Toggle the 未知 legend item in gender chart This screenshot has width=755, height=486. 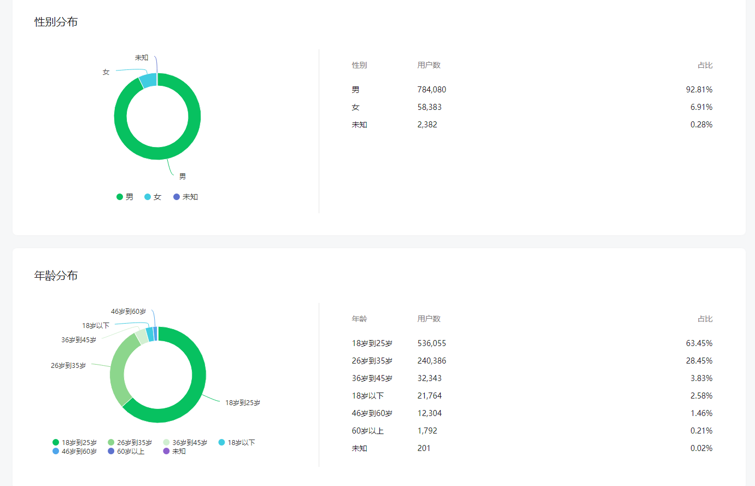tap(185, 197)
